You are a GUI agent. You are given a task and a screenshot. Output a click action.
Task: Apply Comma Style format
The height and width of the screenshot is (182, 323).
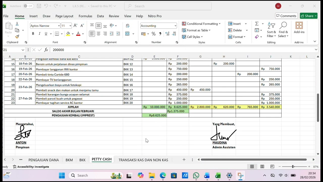pos(160,34)
